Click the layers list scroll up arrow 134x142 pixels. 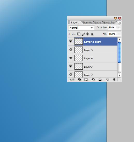[x=119, y=40]
